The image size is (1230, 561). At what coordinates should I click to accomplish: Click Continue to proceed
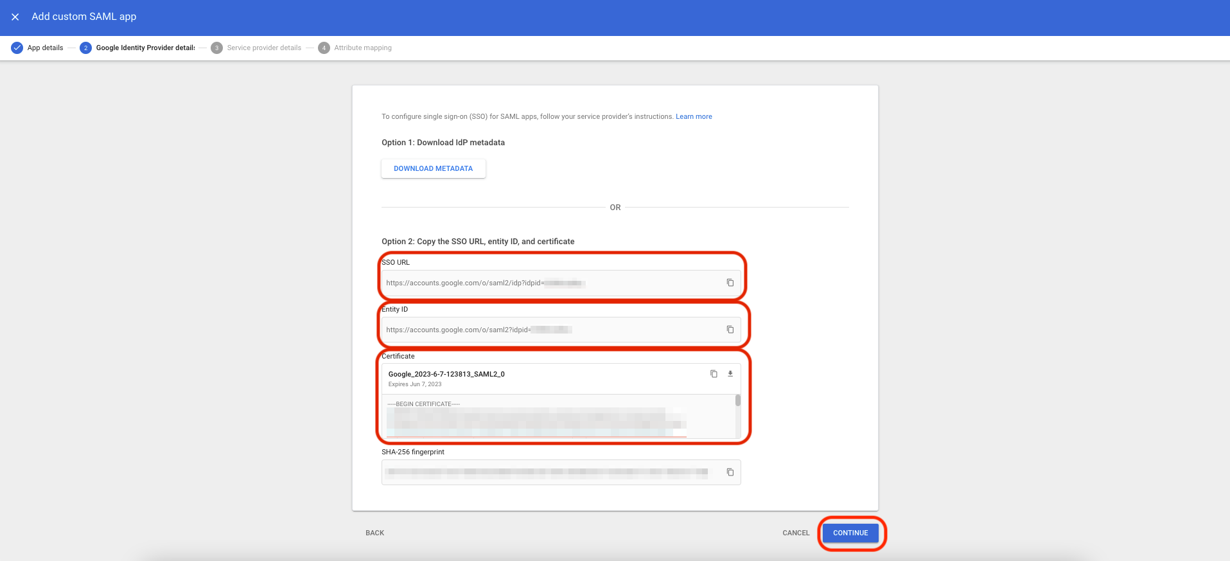point(850,533)
